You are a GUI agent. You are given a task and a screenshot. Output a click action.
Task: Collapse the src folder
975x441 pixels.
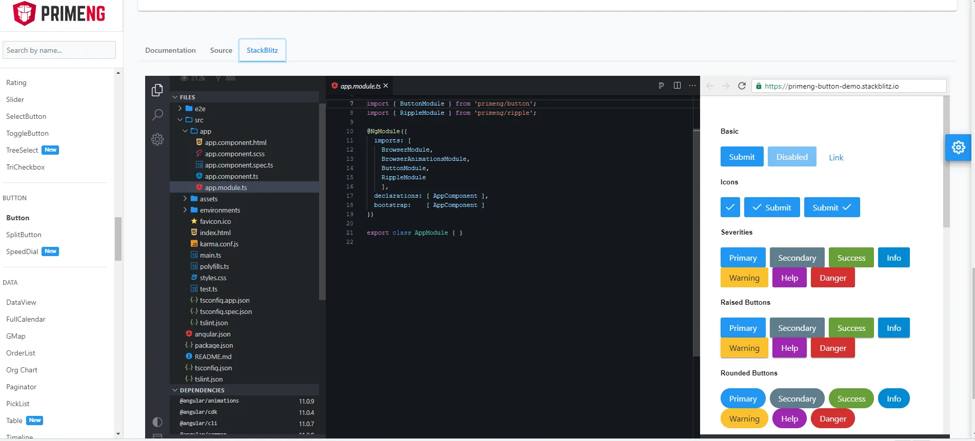point(180,120)
